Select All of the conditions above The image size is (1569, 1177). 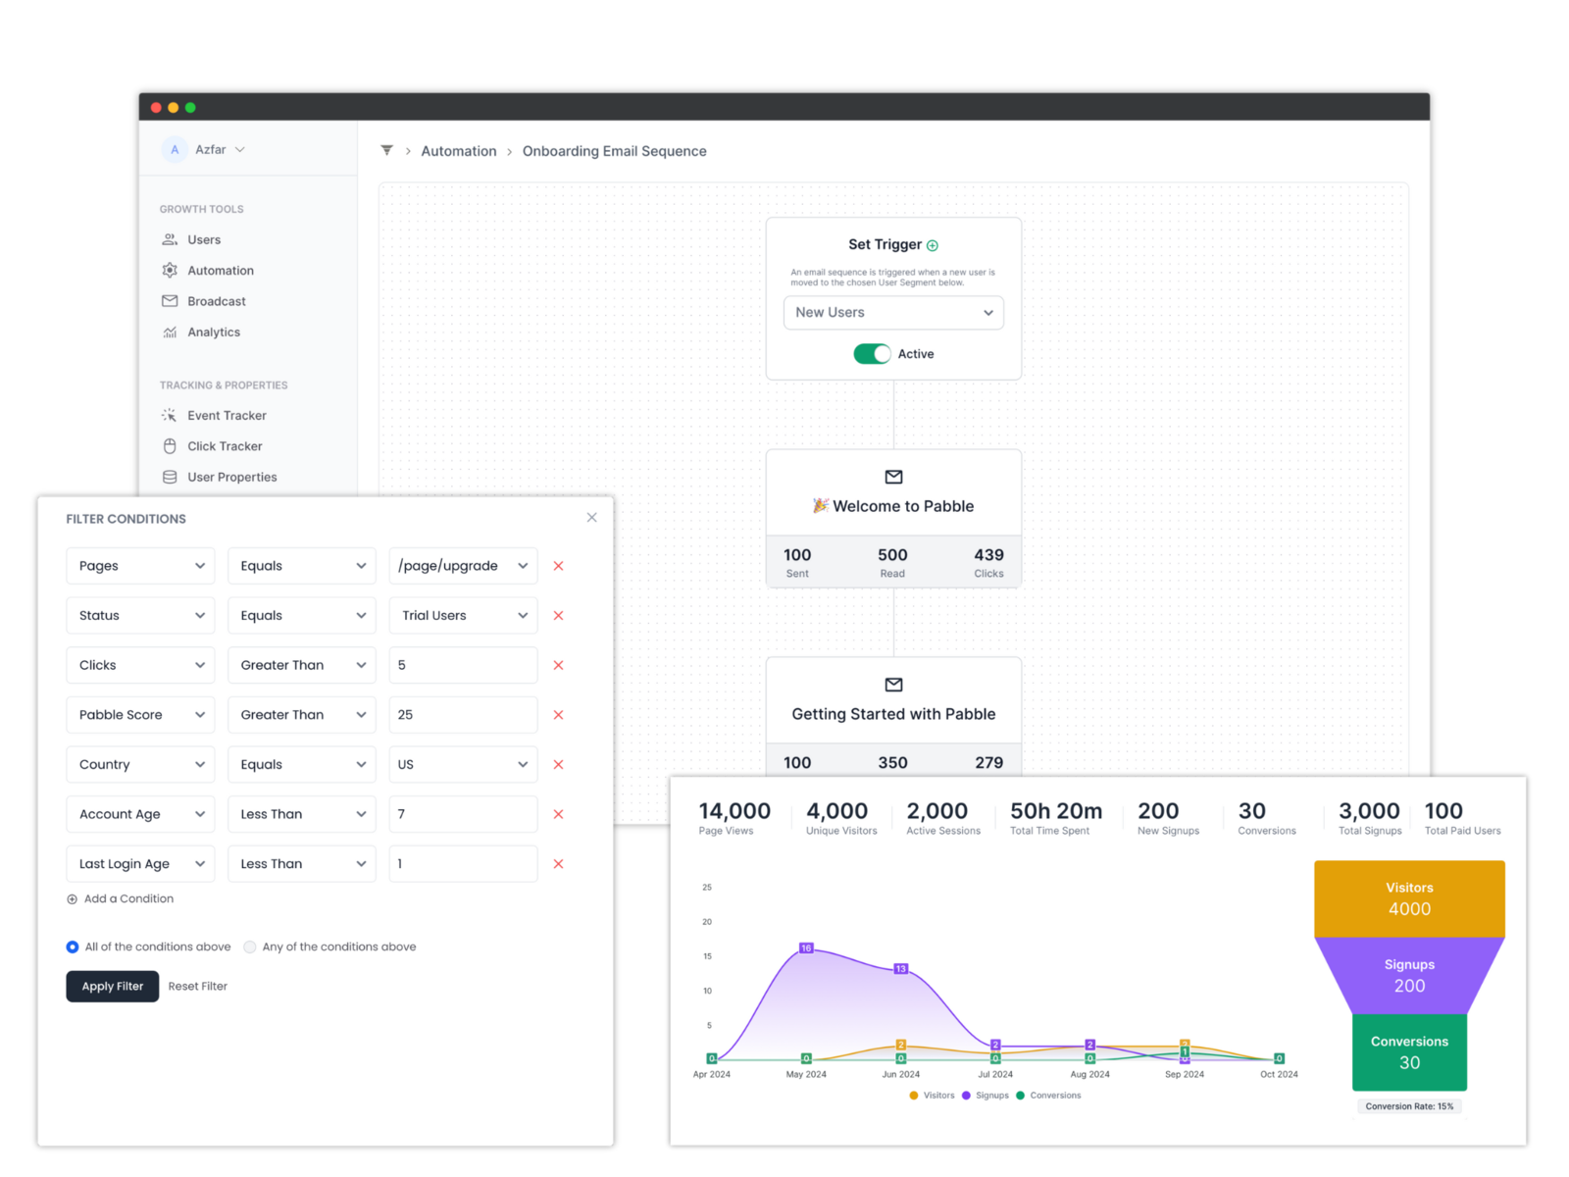point(73,947)
